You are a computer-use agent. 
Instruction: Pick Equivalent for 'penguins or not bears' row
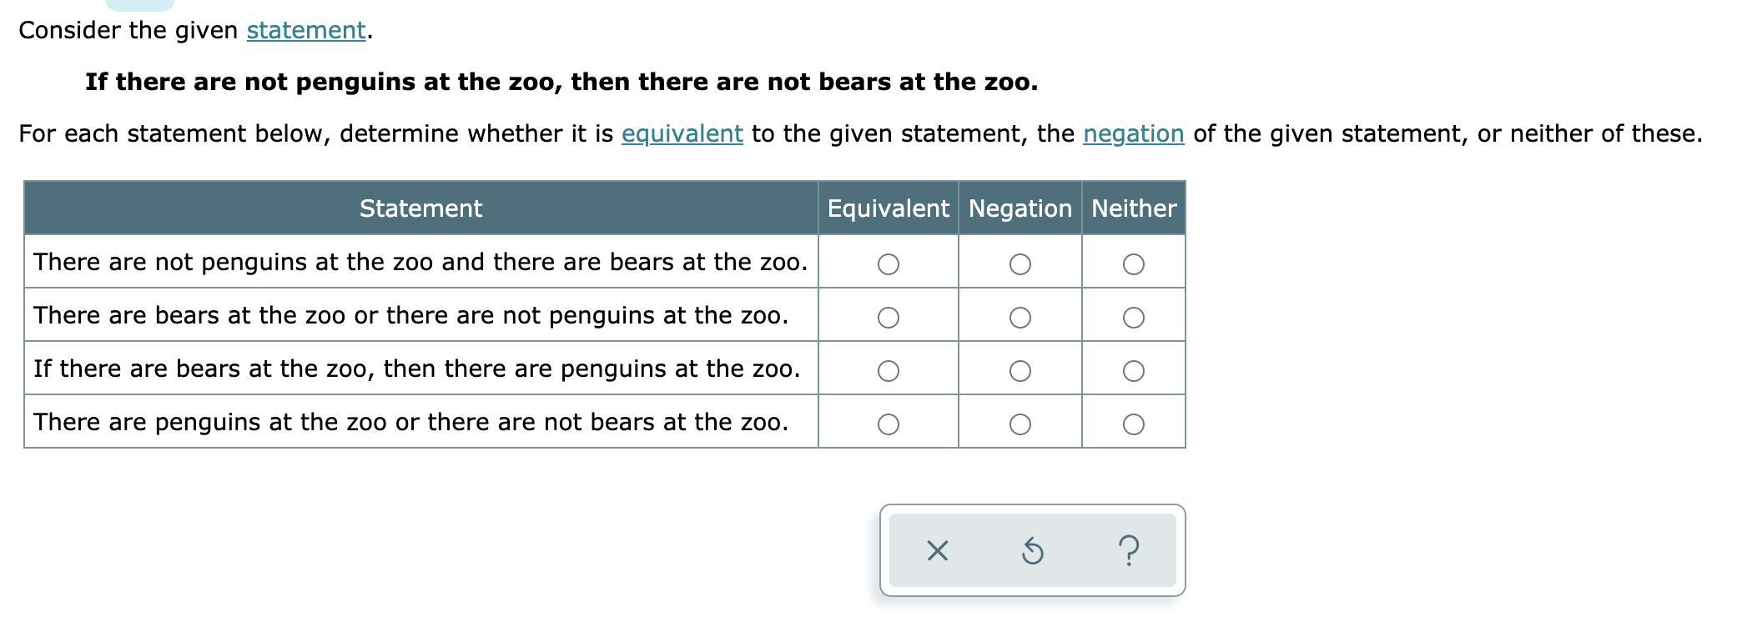click(x=889, y=424)
